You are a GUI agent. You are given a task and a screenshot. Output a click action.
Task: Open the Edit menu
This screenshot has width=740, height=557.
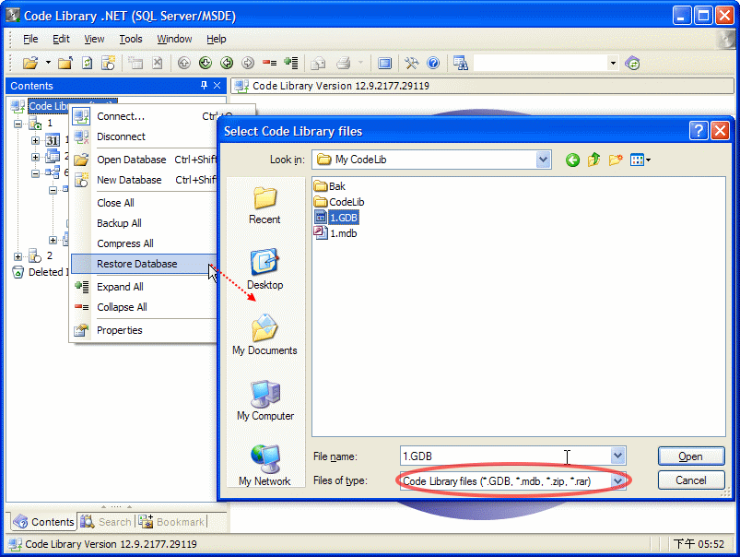tap(61, 39)
